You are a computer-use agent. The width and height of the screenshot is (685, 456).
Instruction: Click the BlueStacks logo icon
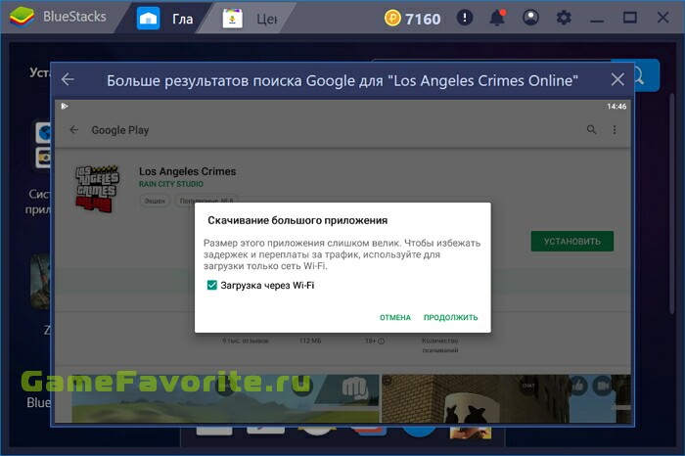(x=22, y=18)
